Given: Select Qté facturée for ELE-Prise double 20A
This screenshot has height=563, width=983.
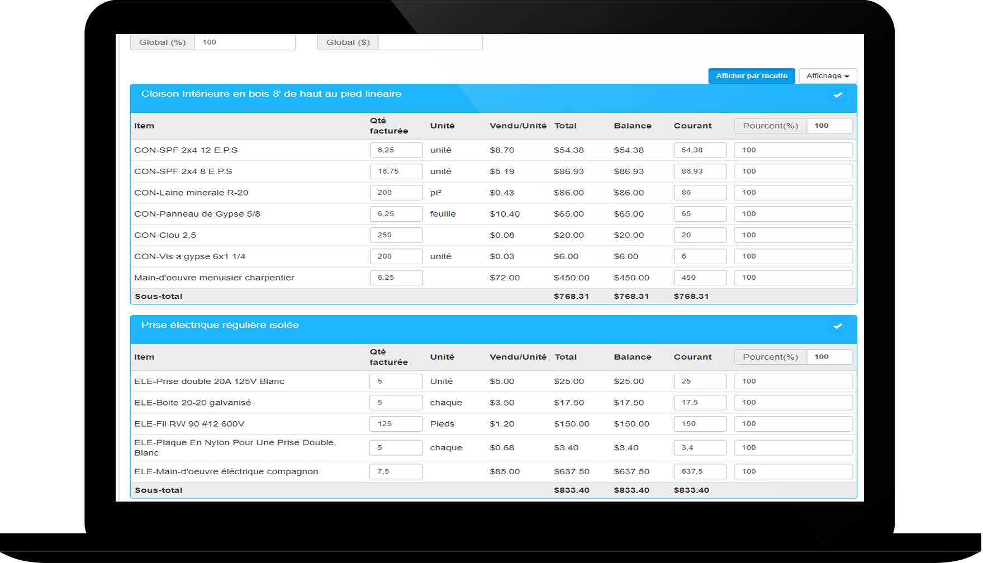Looking at the screenshot, I should (x=396, y=381).
